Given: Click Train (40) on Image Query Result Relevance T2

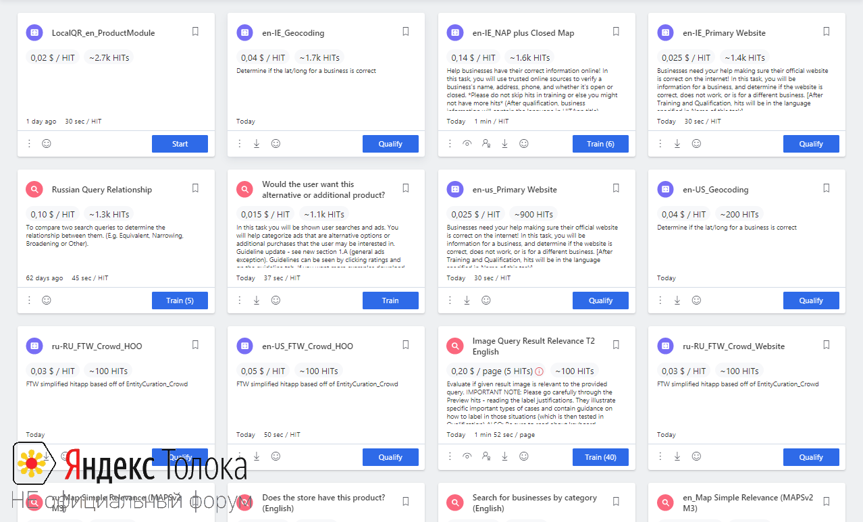Looking at the screenshot, I should [x=600, y=456].
